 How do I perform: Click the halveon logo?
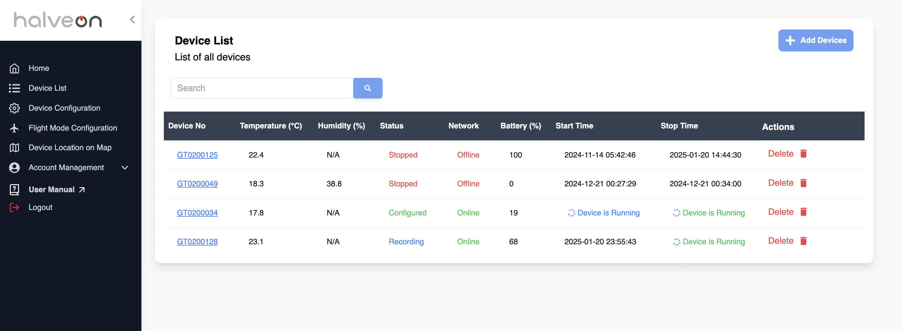pos(58,20)
